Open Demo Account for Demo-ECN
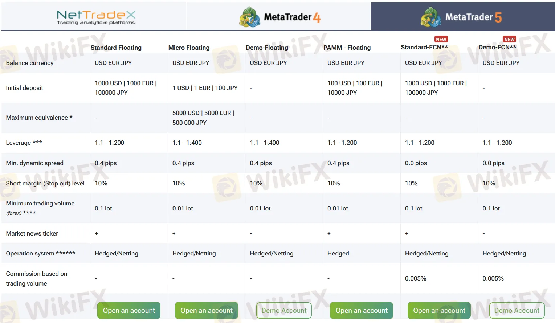This screenshot has width=555, height=323. (517, 311)
